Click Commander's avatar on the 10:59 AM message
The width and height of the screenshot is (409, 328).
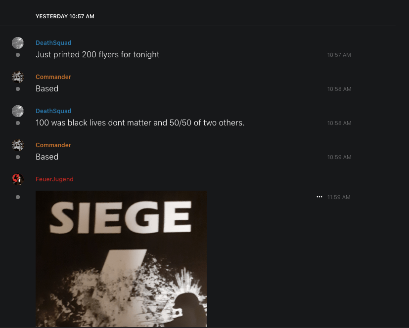18,145
